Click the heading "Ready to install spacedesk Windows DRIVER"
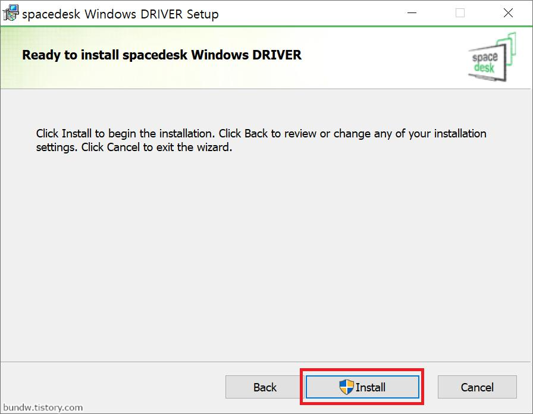 tap(162, 55)
